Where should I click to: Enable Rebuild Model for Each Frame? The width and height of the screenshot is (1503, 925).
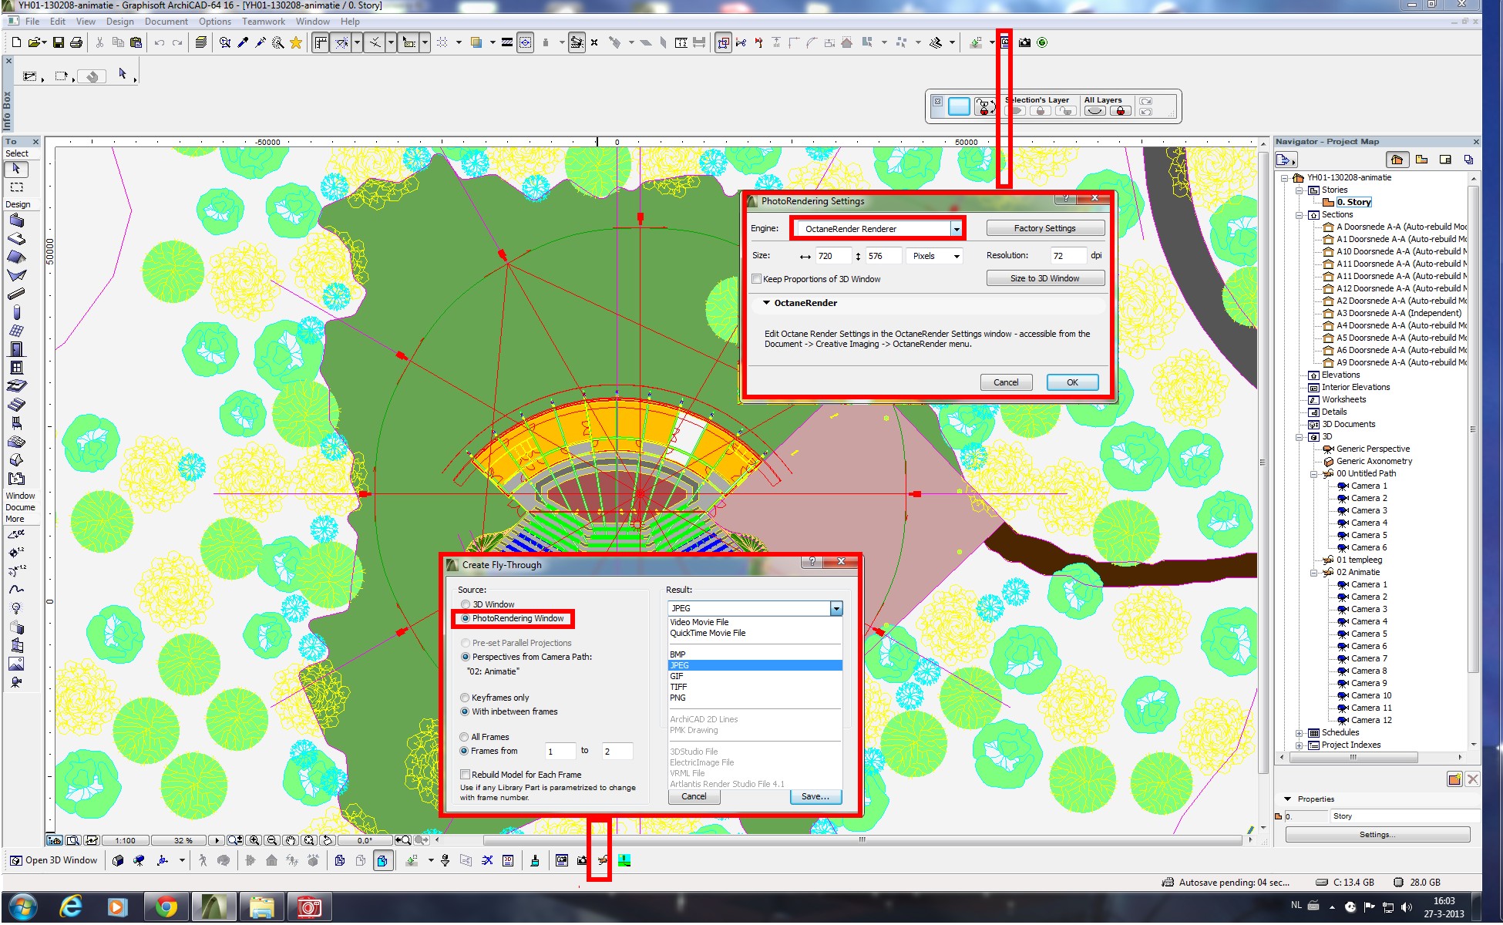pyautogui.click(x=466, y=775)
